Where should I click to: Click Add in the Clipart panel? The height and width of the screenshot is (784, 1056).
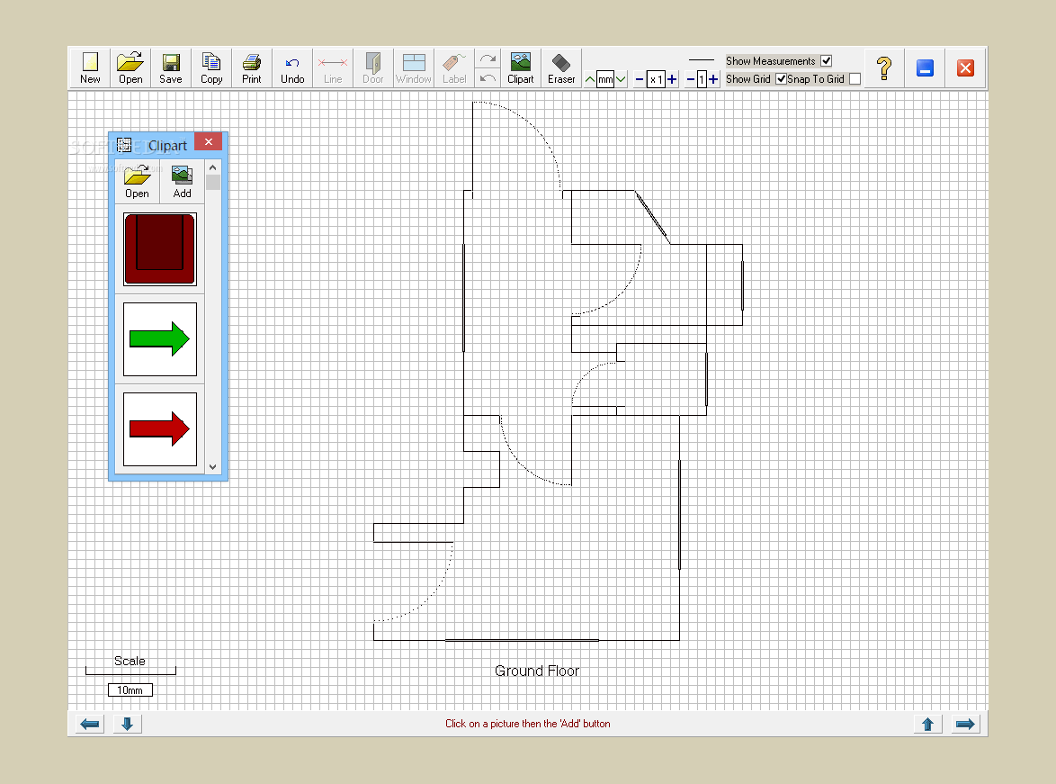pyautogui.click(x=182, y=182)
